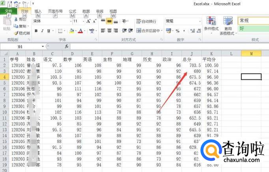Toggle middle vertical alignment
The image size is (269, 172).
(109, 21)
